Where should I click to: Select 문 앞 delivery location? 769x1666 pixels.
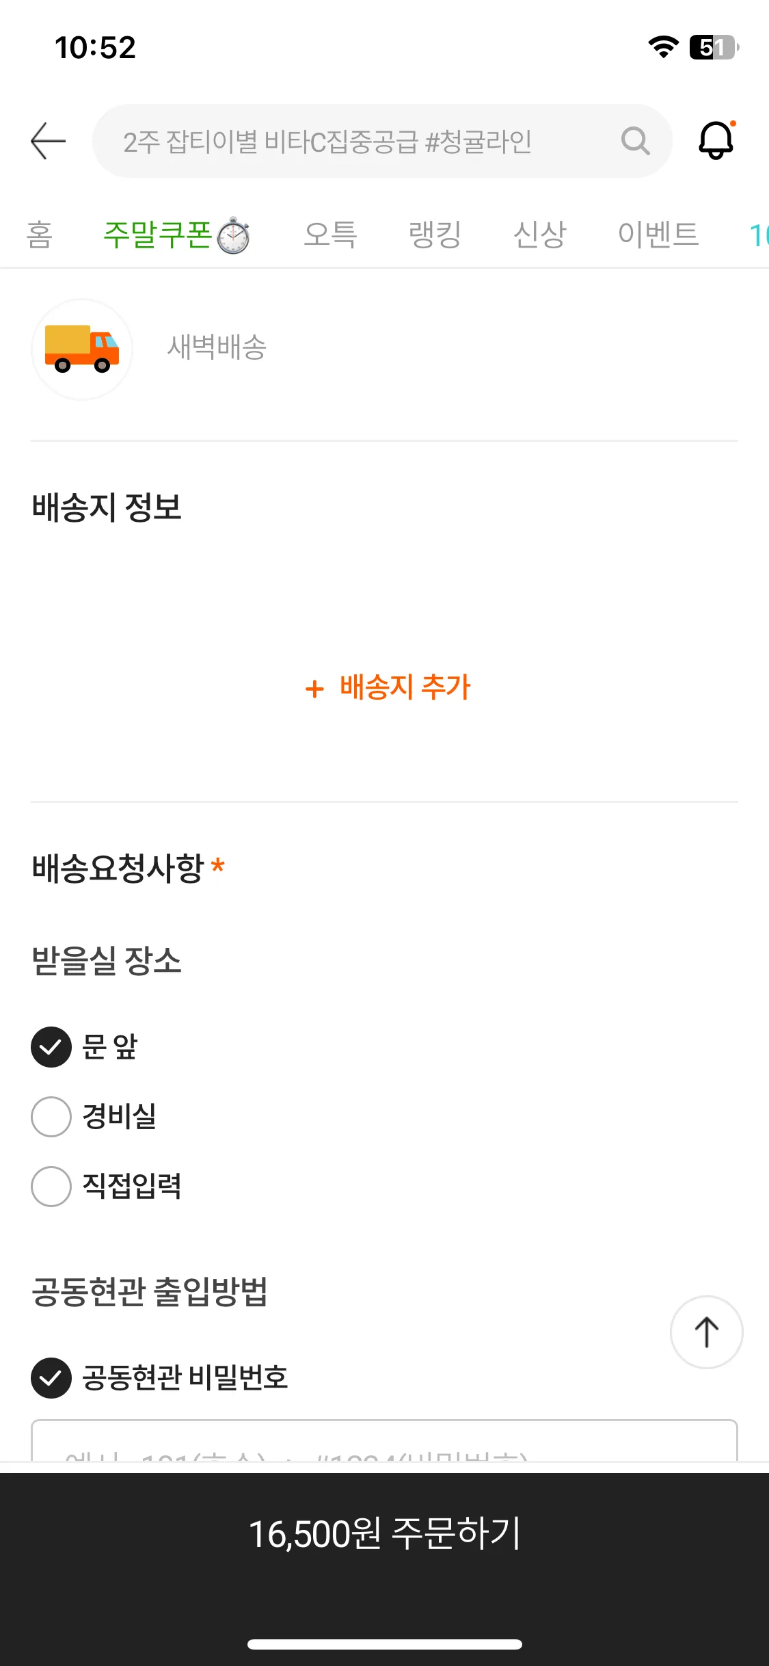click(84, 1046)
